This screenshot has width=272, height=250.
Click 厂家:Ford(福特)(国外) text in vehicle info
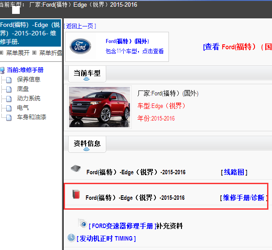[x=168, y=93]
